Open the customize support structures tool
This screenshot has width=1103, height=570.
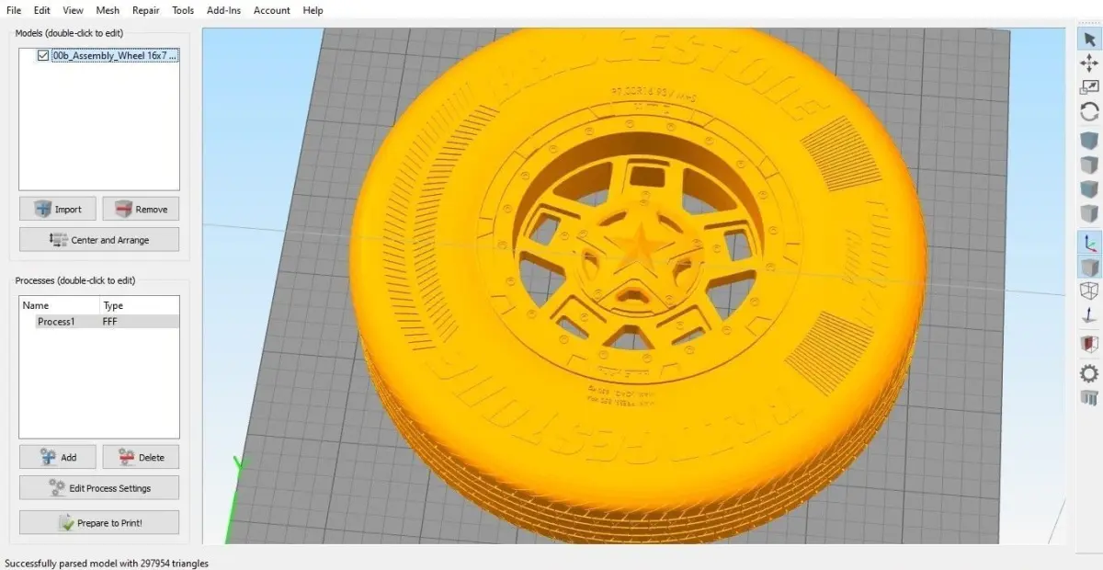pos(1089,397)
